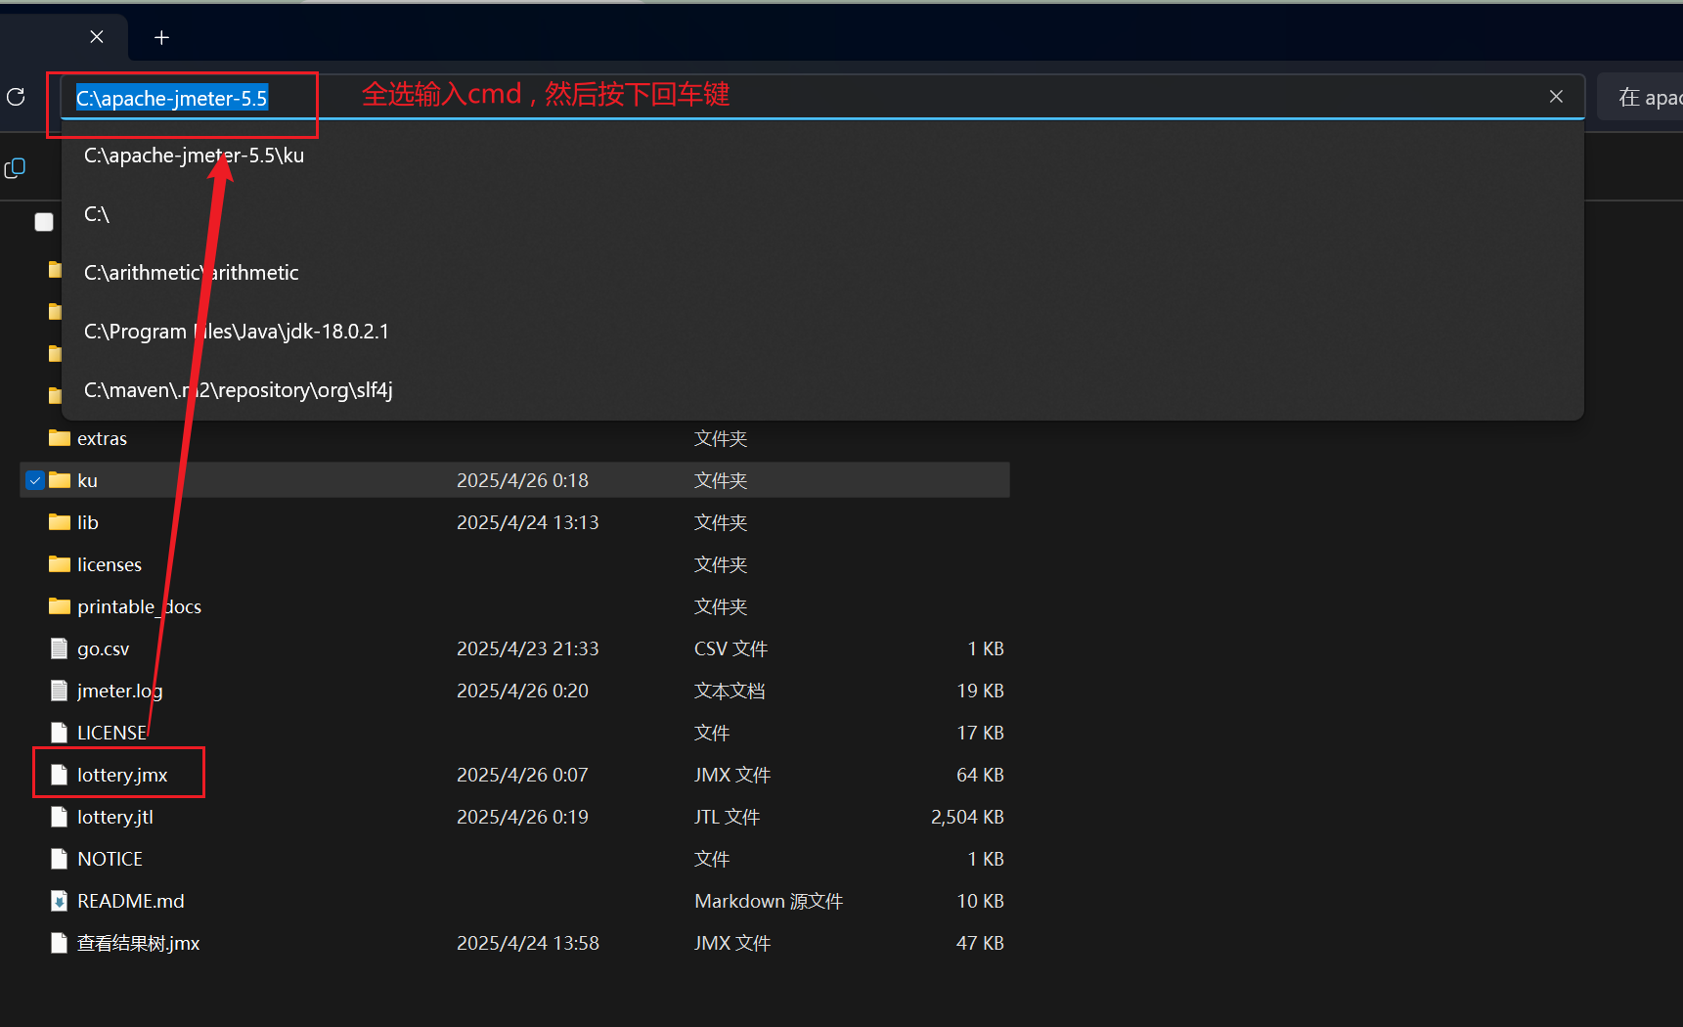Image resolution: width=1683 pixels, height=1027 pixels.
Task: Click the README.md markdown icon
Action: click(x=60, y=901)
